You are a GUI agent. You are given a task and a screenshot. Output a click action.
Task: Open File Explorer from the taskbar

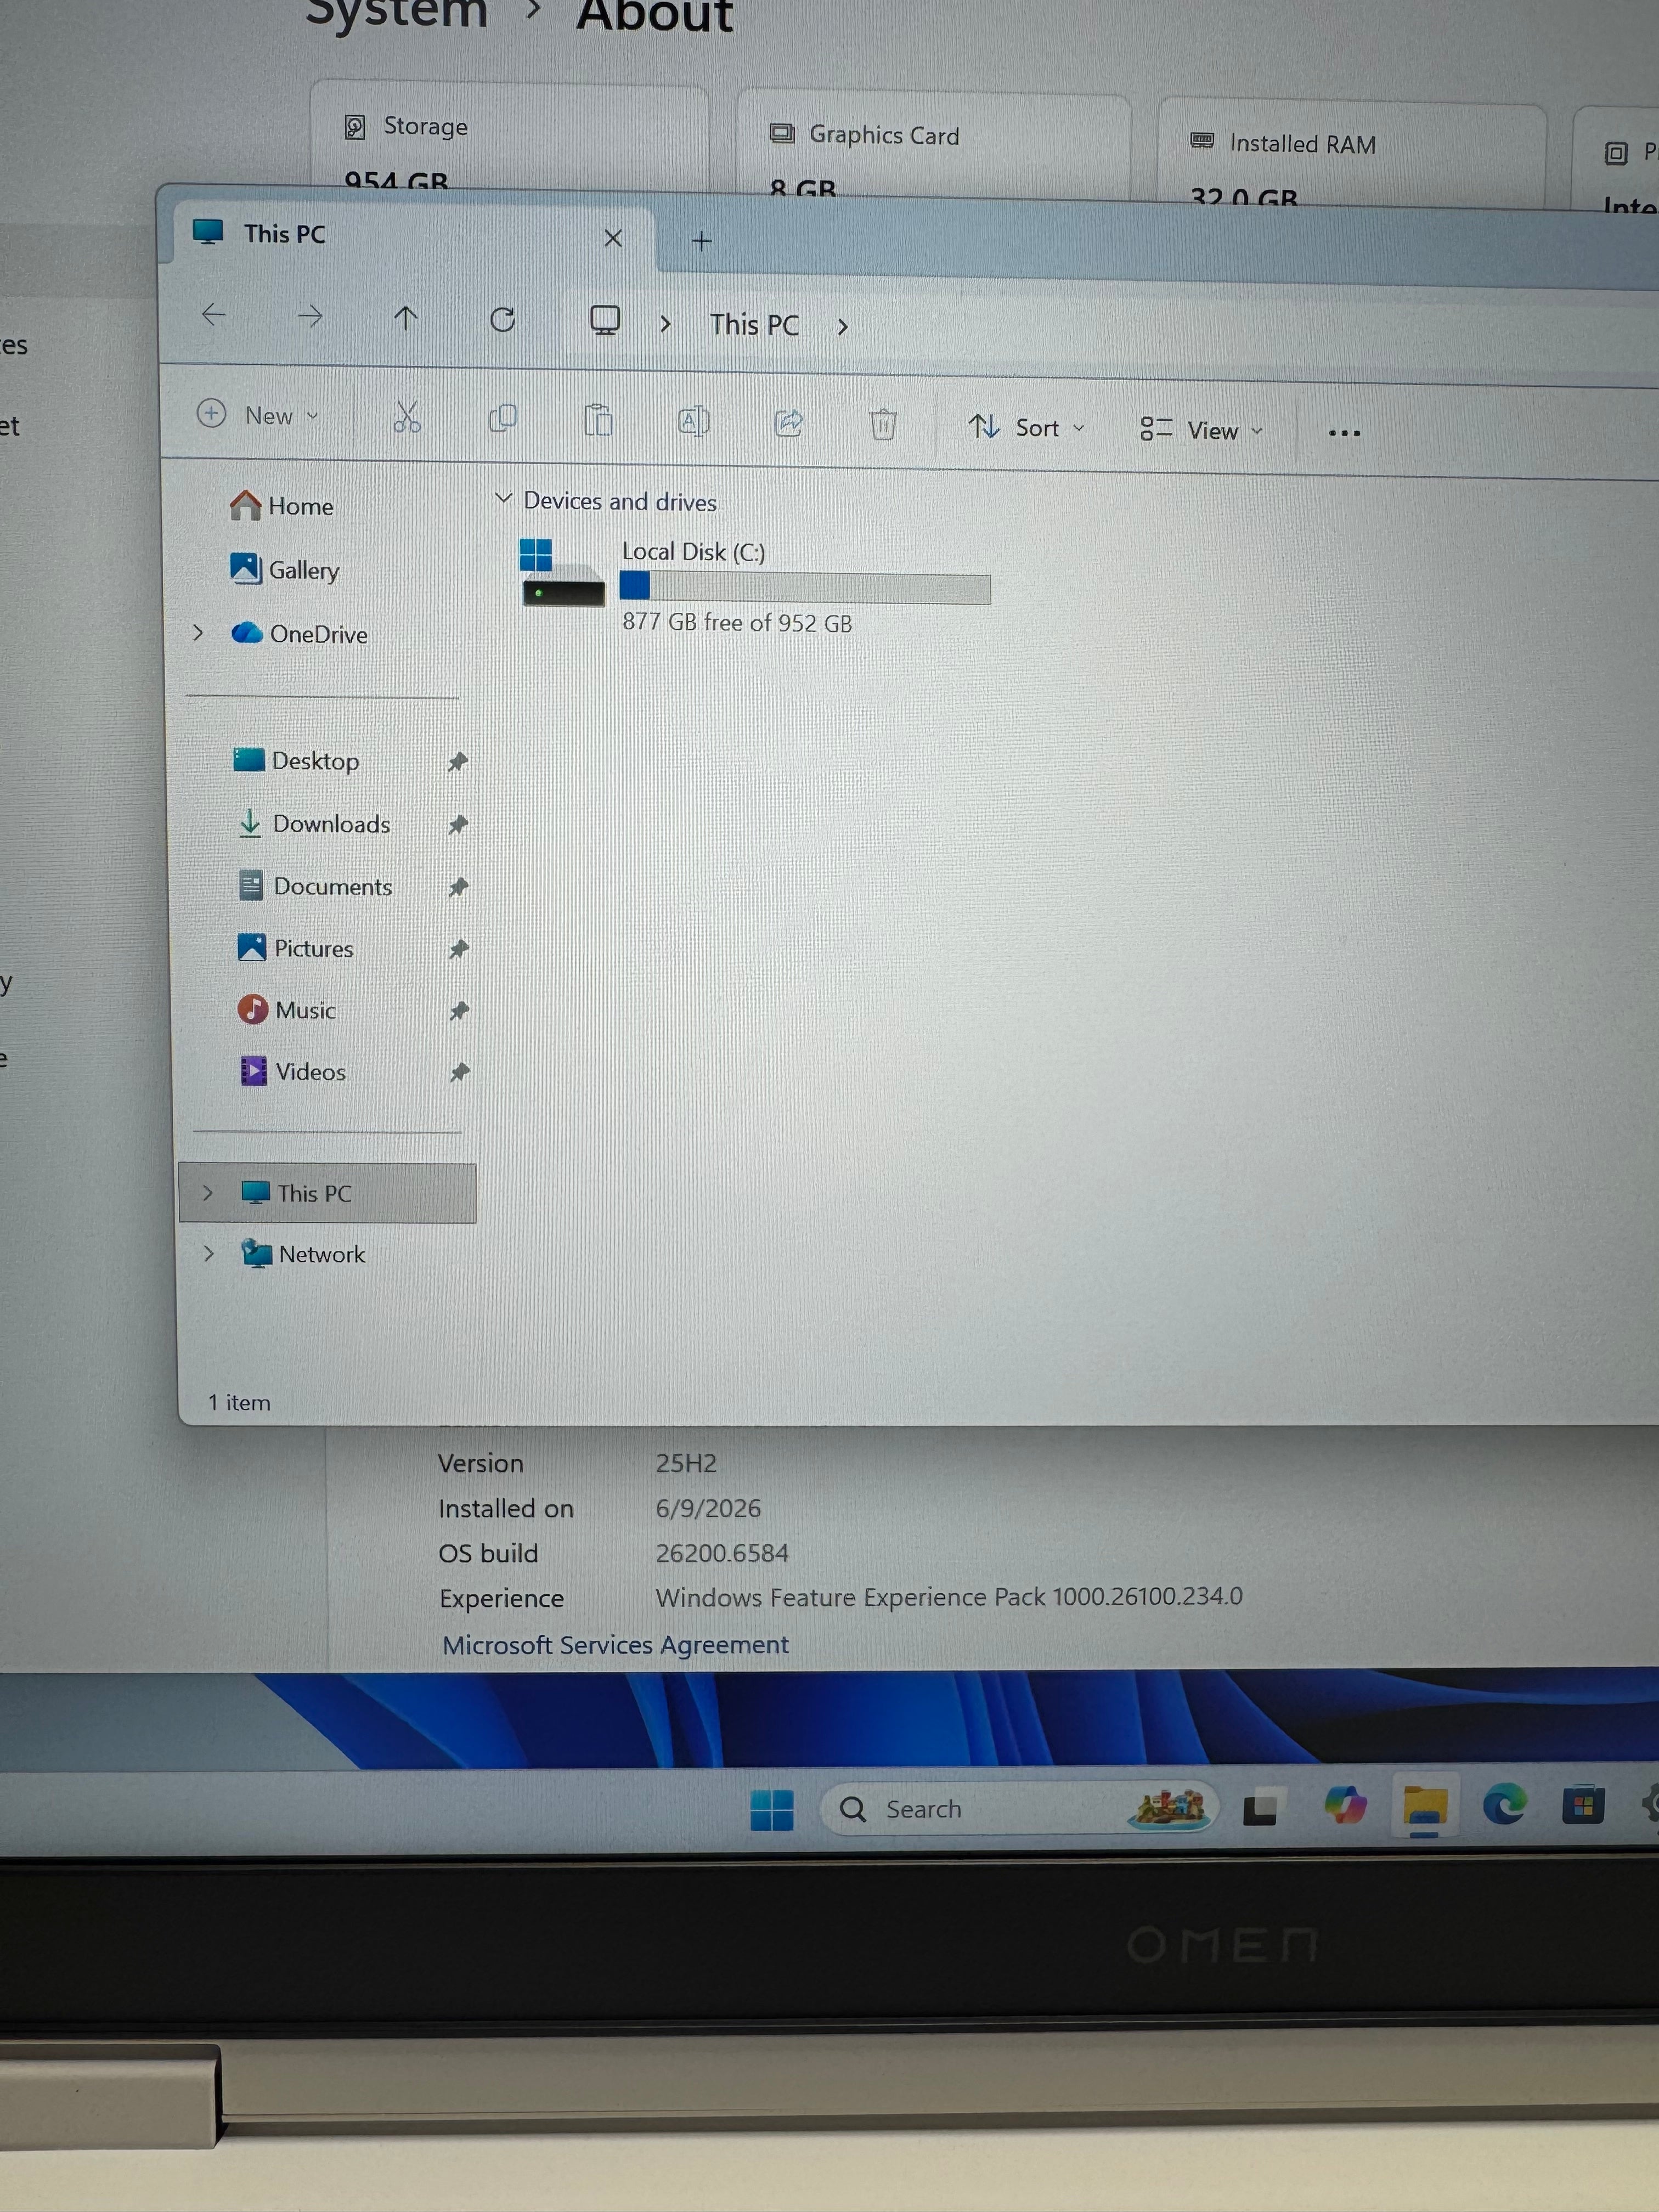point(1425,1806)
